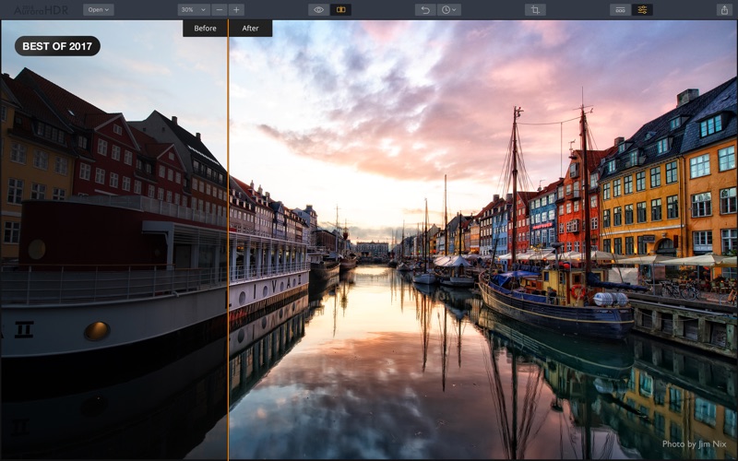Toggle the adjustment sliders panel
The image size is (738, 461).
pyautogui.click(x=642, y=10)
